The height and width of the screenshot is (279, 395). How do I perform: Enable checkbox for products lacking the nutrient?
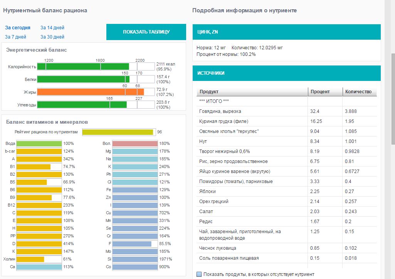pos(199,274)
